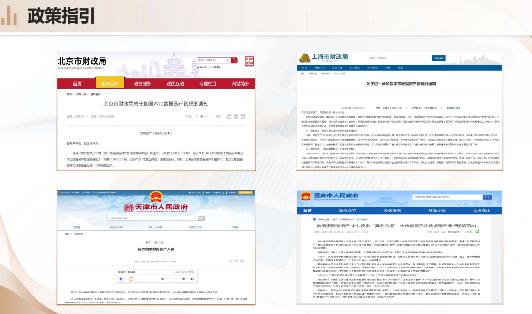Click the Weibo share icon on Beijing notice
Image resolution: width=532 pixels, height=314 pixels.
(x=236, y=116)
